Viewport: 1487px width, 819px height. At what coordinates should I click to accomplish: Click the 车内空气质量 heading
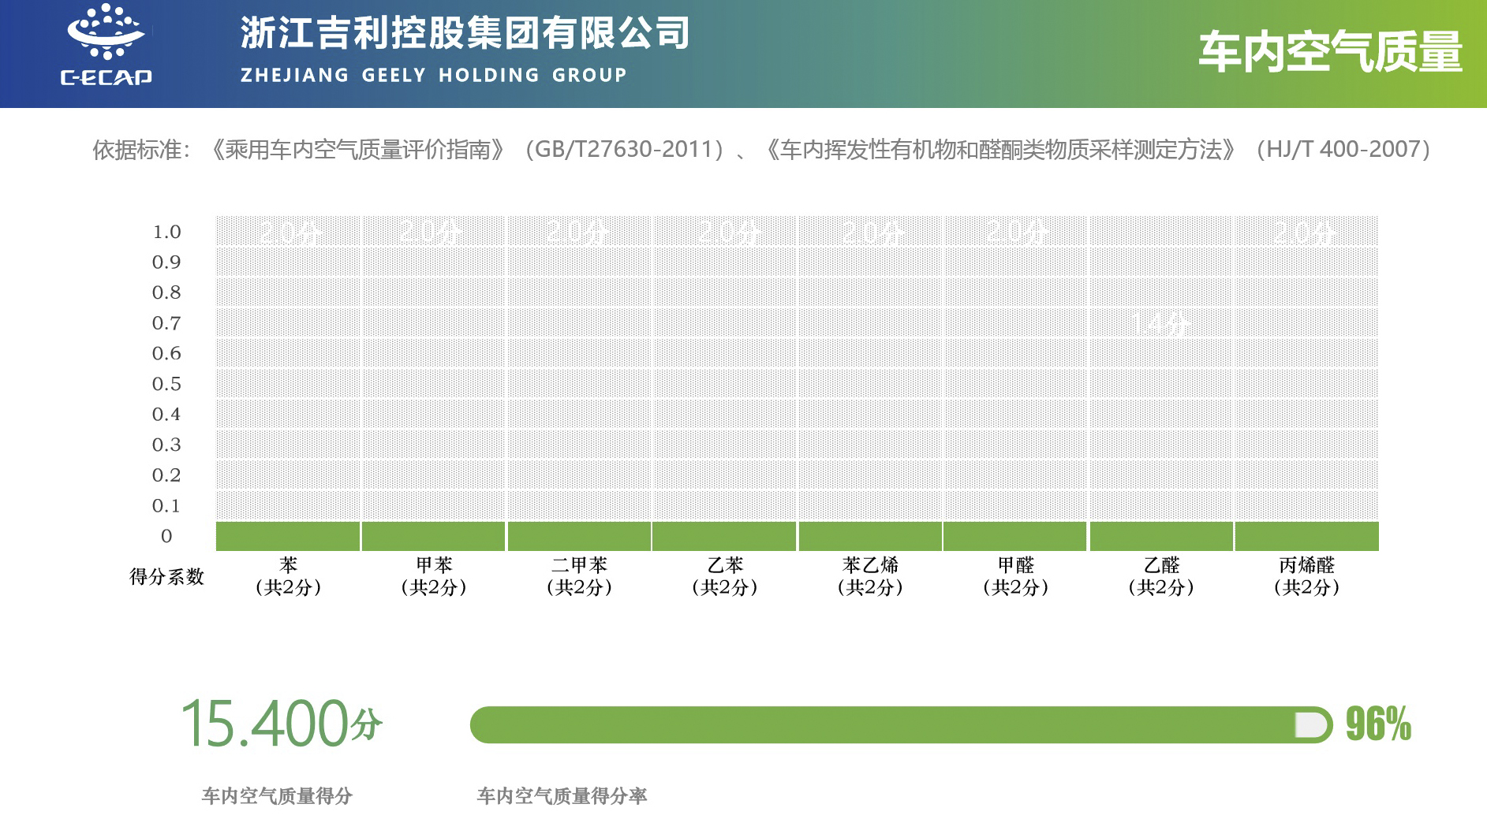(x=1330, y=52)
